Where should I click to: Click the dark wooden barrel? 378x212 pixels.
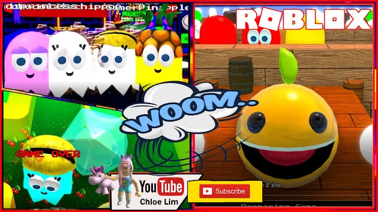(241, 75)
